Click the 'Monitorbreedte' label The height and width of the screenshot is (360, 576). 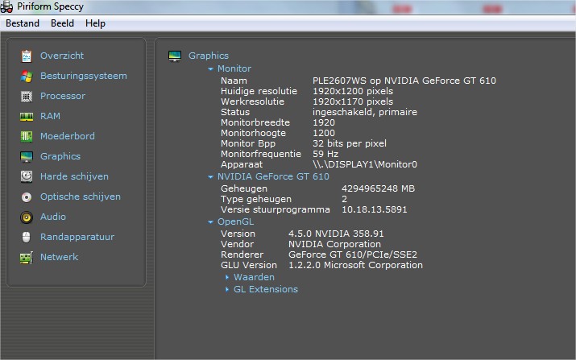(x=255, y=122)
